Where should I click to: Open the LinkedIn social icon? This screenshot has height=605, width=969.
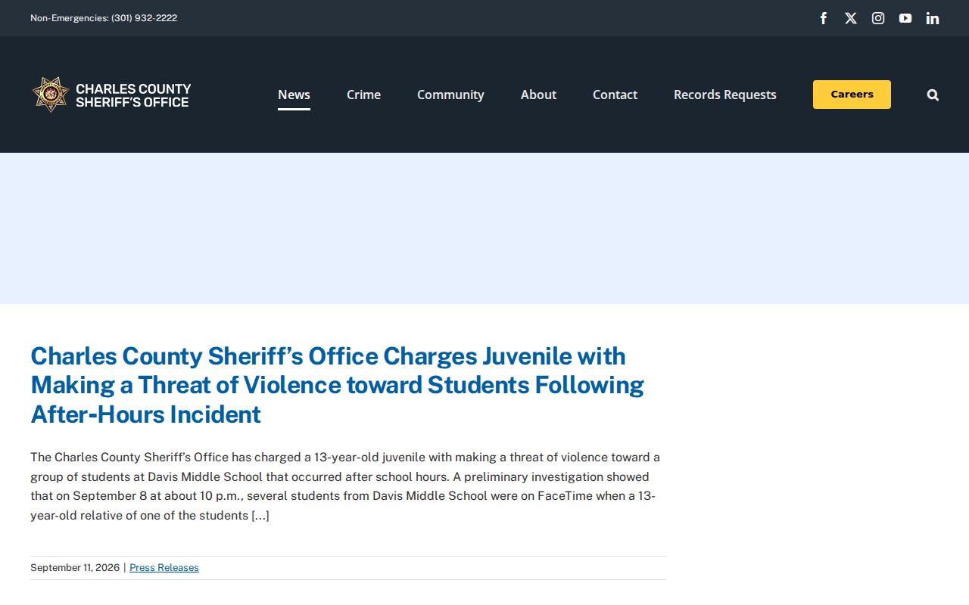(933, 18)
